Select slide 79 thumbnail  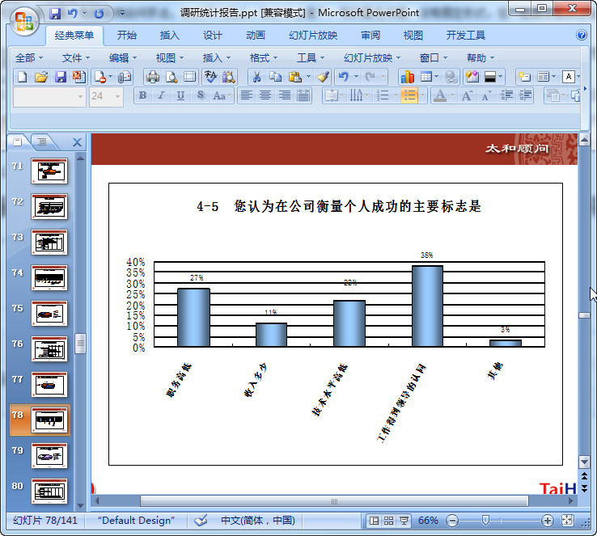[x=49, y=455]
